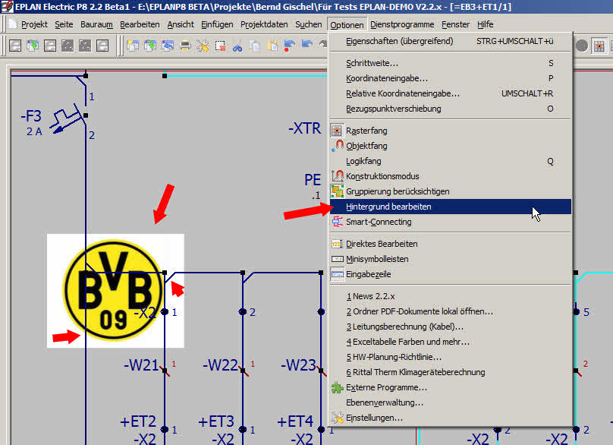
Task: Select the -XTR label on the schematic
Action: pos(304,128)
